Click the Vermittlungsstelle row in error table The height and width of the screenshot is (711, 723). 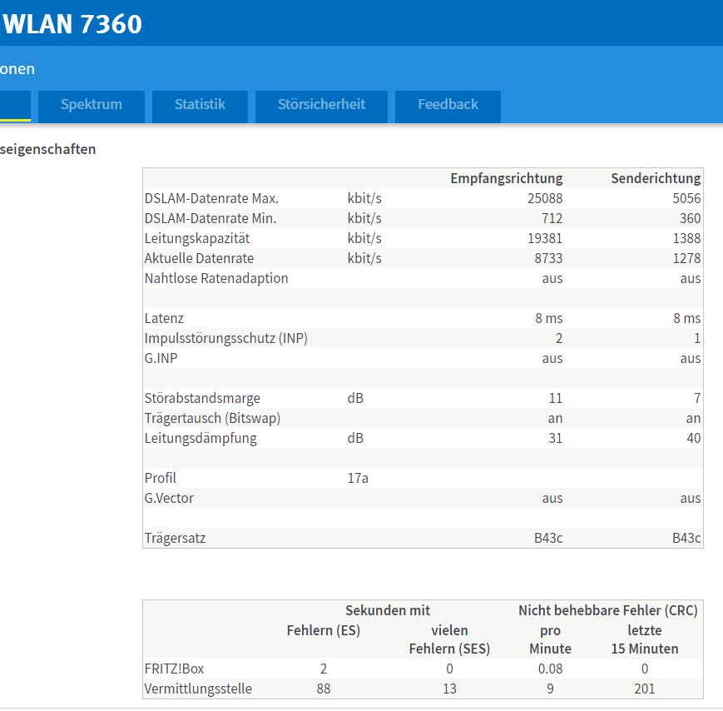198,689
